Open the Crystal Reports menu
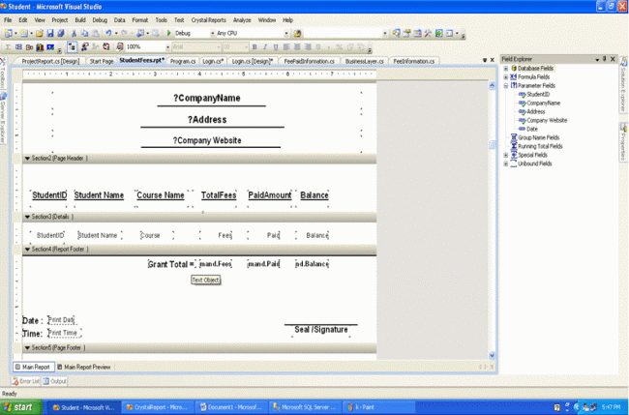The height and width of the screenshot is (415, 629). coord(208,20)
